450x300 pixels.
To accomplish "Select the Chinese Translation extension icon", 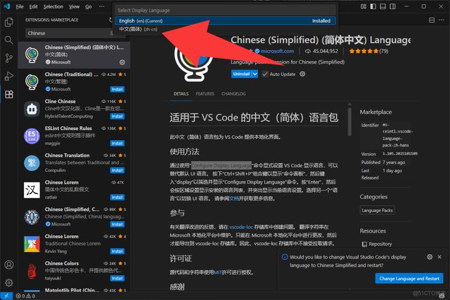I will [x=32, y=163].
